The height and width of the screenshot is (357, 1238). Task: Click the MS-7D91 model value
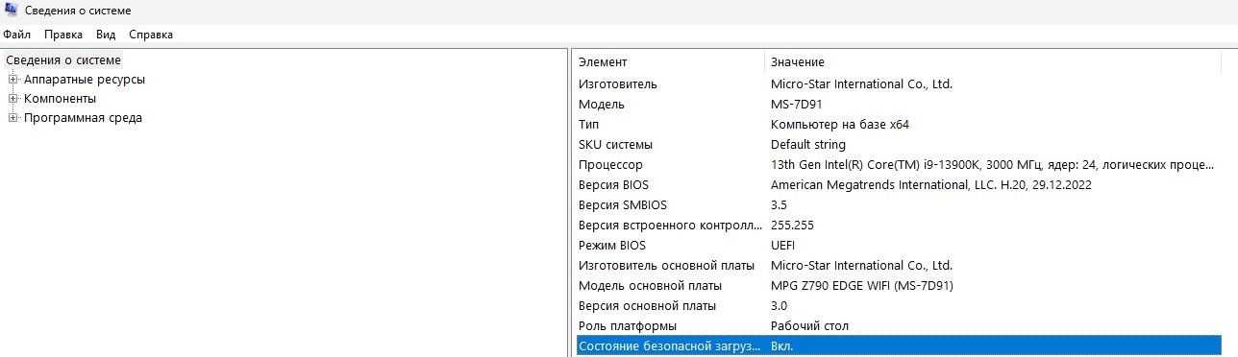(x=797, y=104)
